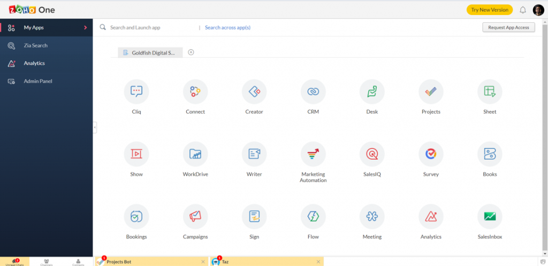Open the Marketing Automation app

coord(313,154)
